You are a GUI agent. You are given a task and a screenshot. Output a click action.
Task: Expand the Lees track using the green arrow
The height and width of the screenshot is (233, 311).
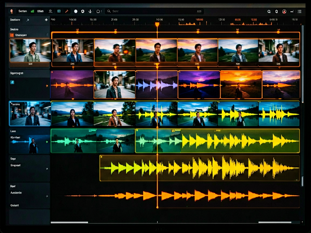[47, 142]
